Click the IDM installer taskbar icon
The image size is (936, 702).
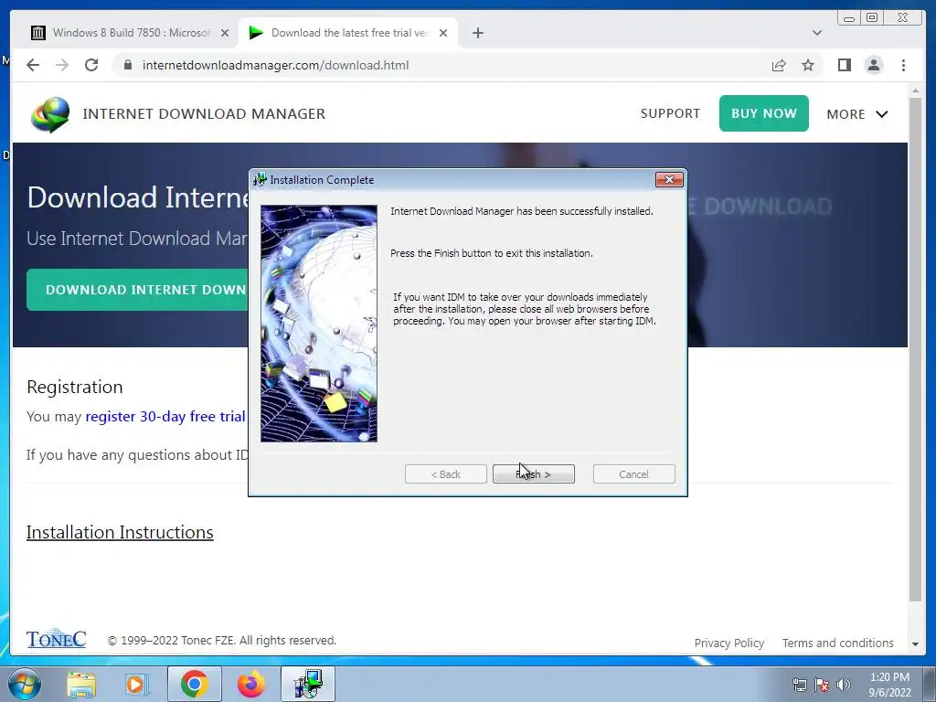pyautogui.click(x=308, y=684)
